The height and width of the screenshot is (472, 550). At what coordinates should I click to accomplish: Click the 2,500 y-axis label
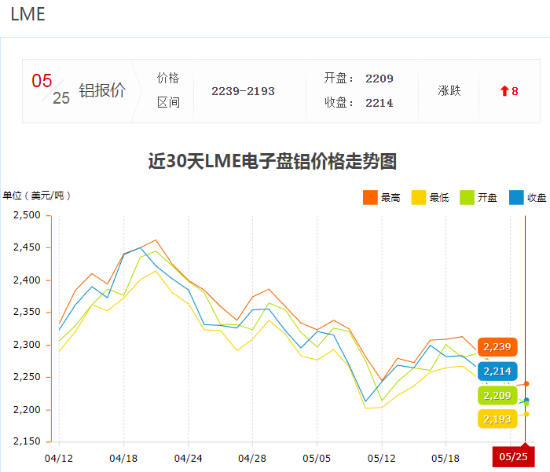pyautogui.click(x=27, y=215)
